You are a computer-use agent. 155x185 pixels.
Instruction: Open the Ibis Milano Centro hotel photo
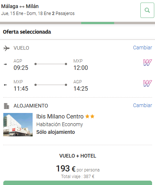click(18, 125)
